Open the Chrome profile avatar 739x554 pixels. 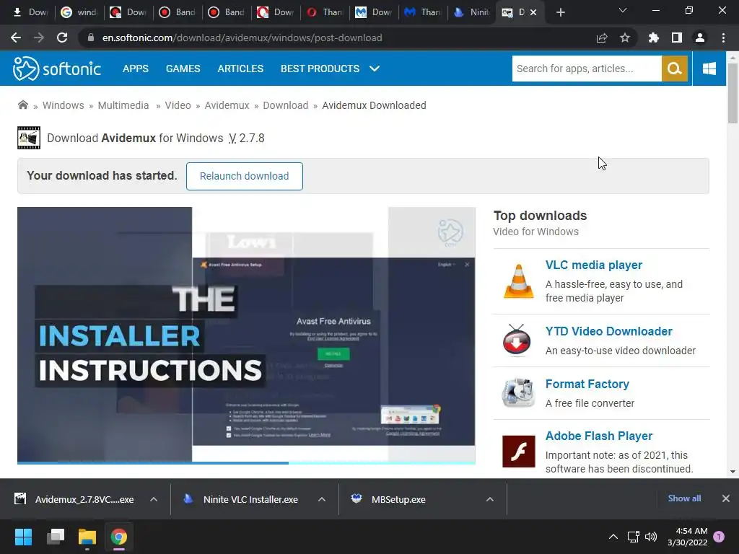[x=700, y=38]
